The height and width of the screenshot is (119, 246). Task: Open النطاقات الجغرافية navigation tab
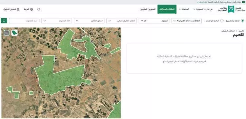(167, 9)
